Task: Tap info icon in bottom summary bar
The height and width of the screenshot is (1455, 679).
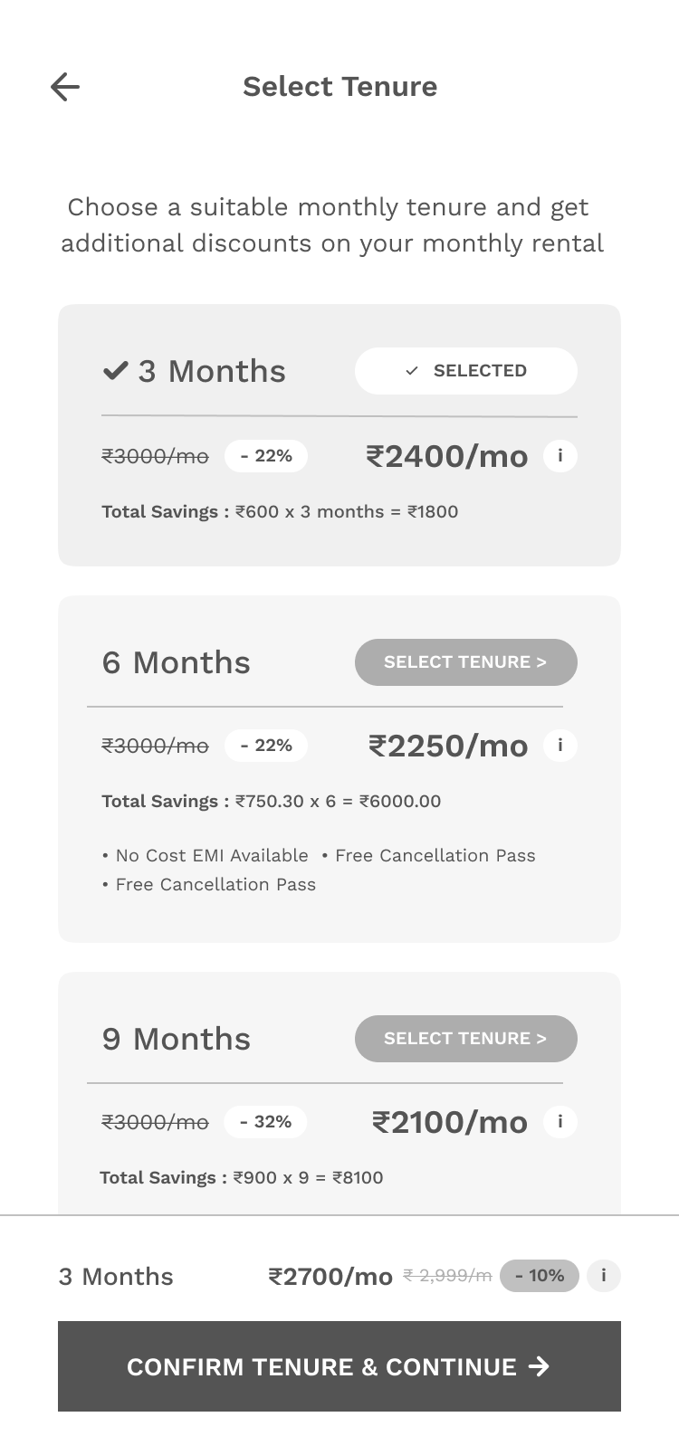Action: pos(604,1276)
